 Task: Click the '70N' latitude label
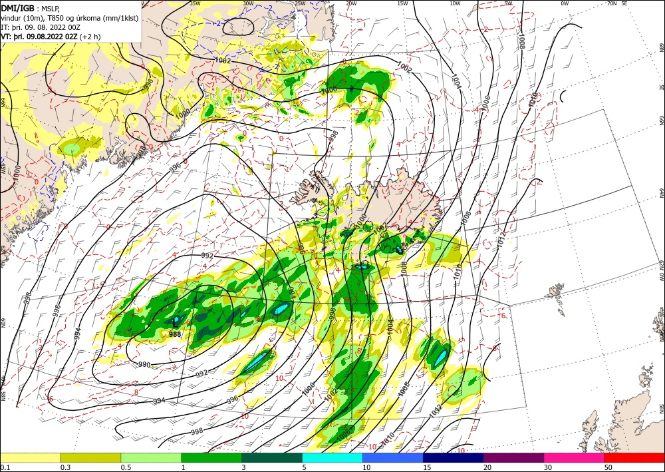click(612, 3)
